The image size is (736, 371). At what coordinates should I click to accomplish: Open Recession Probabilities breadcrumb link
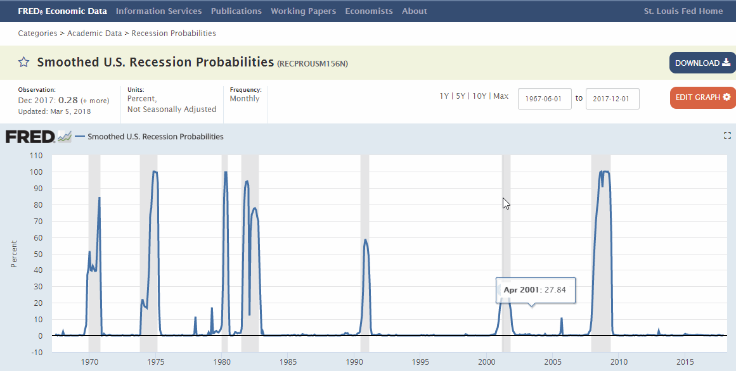(174, 34)
